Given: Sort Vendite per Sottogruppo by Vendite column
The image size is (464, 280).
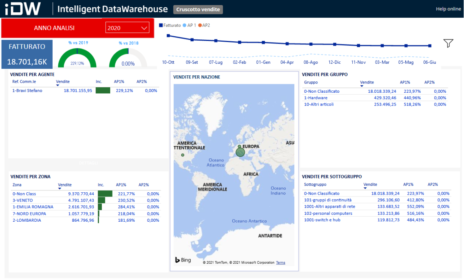Looking at the screenshot, I should 370,185.
